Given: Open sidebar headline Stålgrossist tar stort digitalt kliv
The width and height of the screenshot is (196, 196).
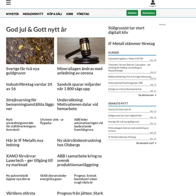Looking at the screenshot, I should pos(126,30).
